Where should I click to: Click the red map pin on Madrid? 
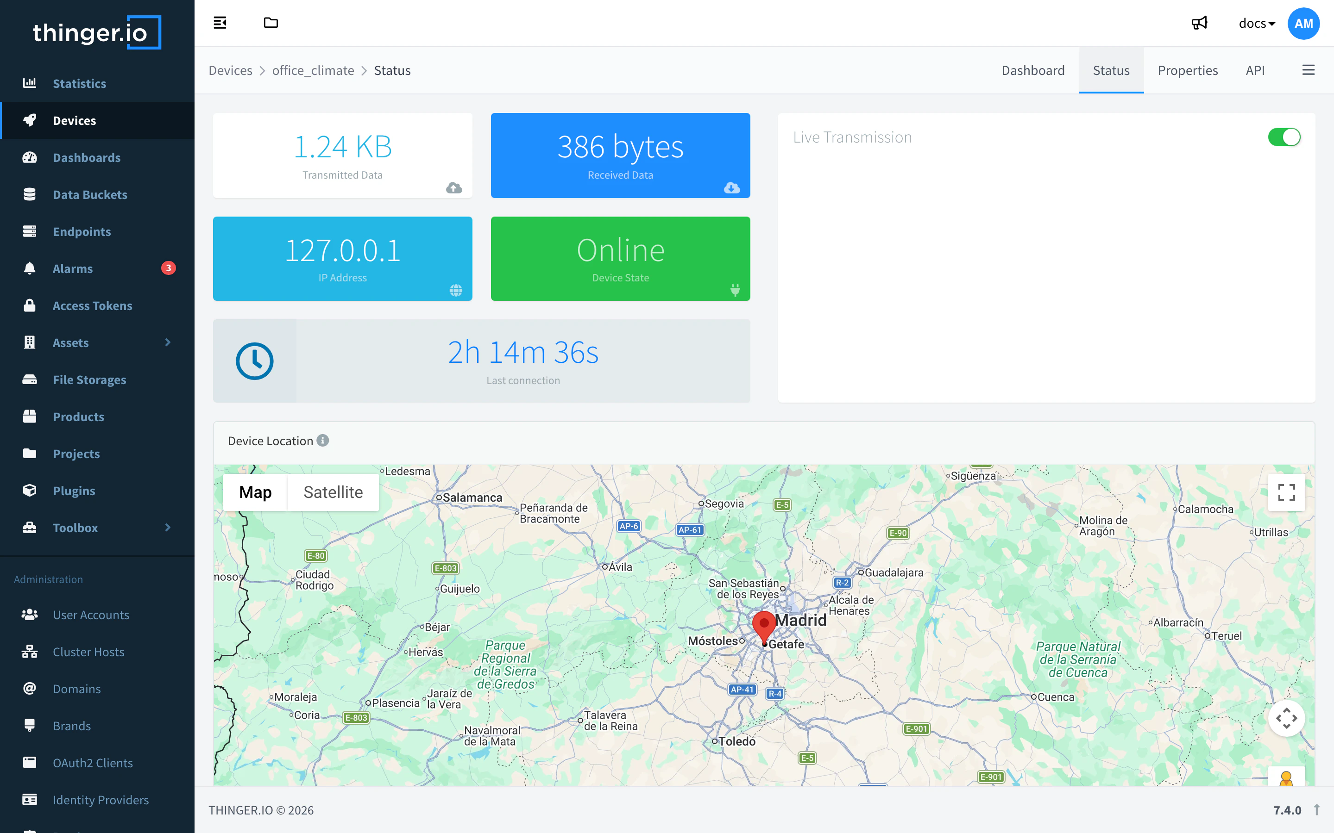pos(764,628)
